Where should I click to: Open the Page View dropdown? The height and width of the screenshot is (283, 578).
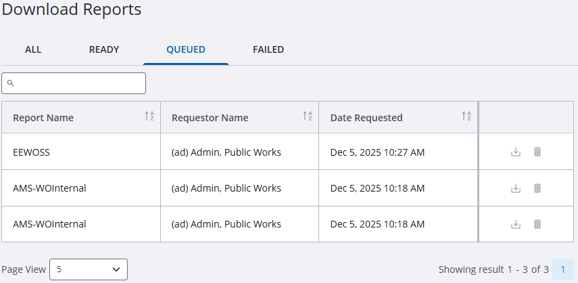(x=89, y=269)
